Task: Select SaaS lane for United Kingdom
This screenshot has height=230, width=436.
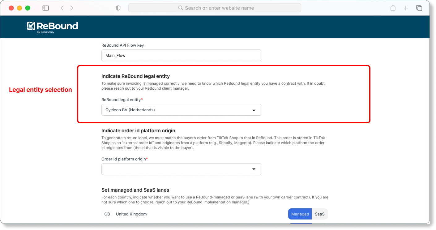Action: (320, 214)
